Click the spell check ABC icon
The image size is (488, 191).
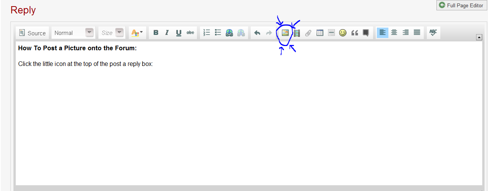(x=433, y=33)
